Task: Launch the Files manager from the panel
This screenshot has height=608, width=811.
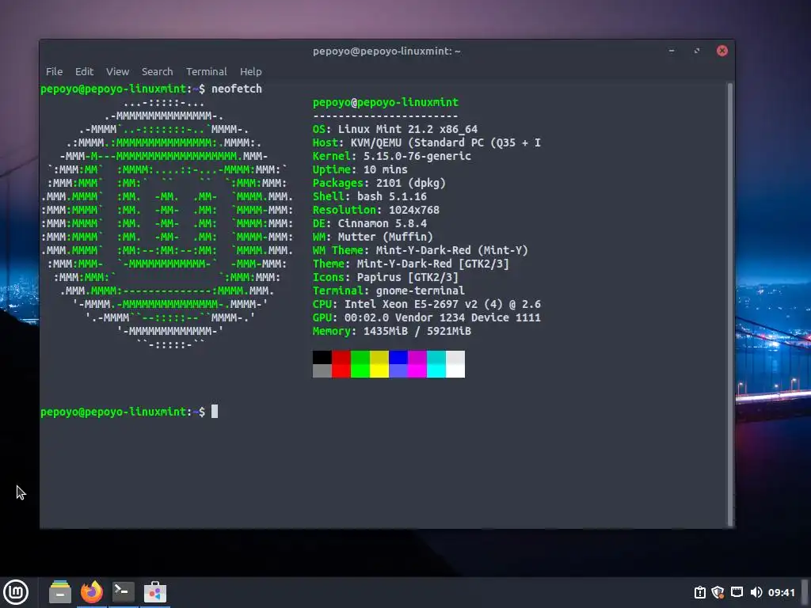Action: (x=60, y=592)
